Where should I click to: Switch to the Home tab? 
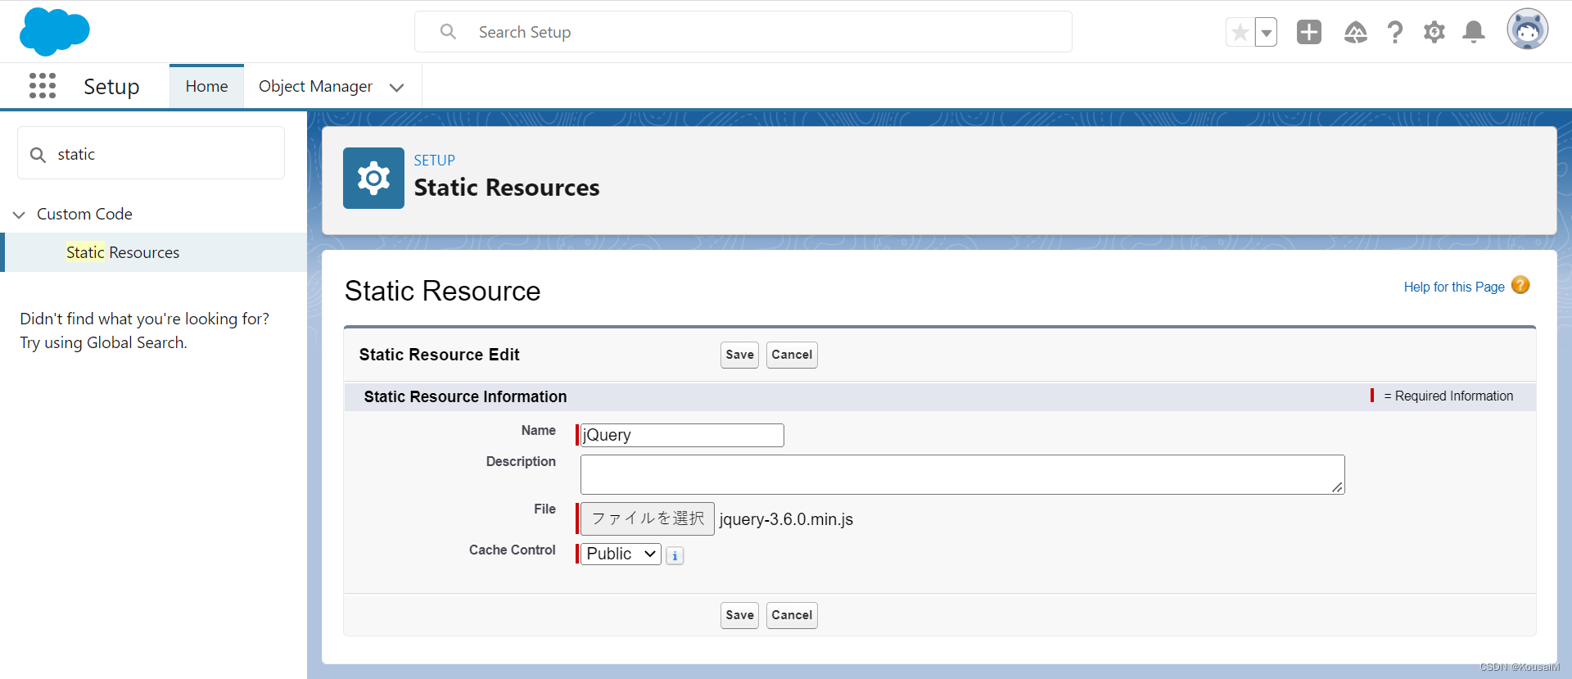click(206, 86)
